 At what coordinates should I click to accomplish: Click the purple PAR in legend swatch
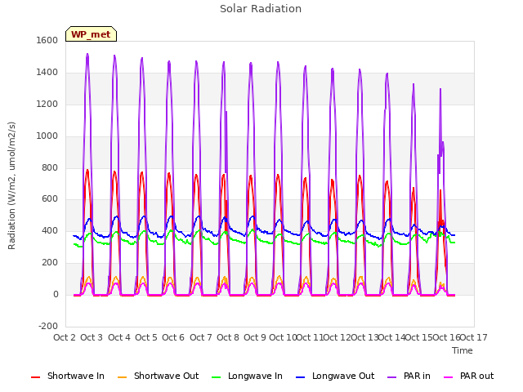392,377
